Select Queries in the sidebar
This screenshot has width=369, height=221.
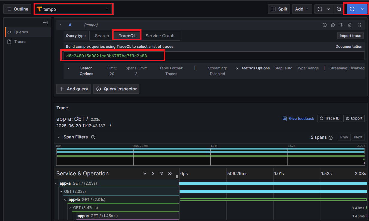[x=28, y=32]
